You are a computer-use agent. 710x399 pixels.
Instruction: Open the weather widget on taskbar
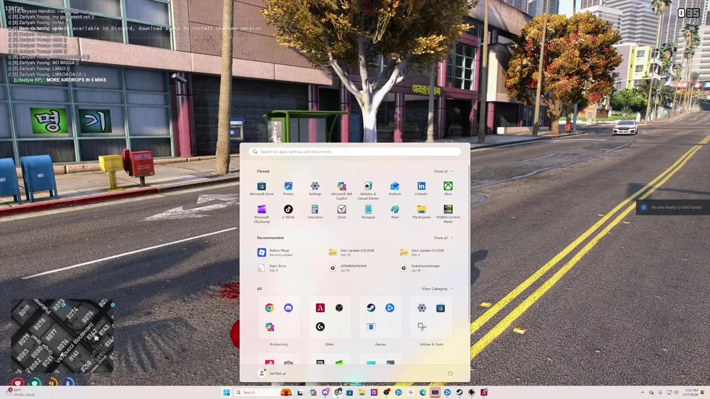[x=20, y=392]
